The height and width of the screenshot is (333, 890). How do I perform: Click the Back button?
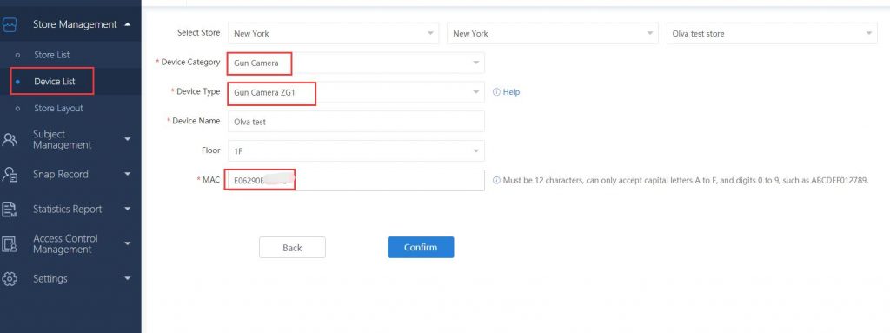coord(292,247)
